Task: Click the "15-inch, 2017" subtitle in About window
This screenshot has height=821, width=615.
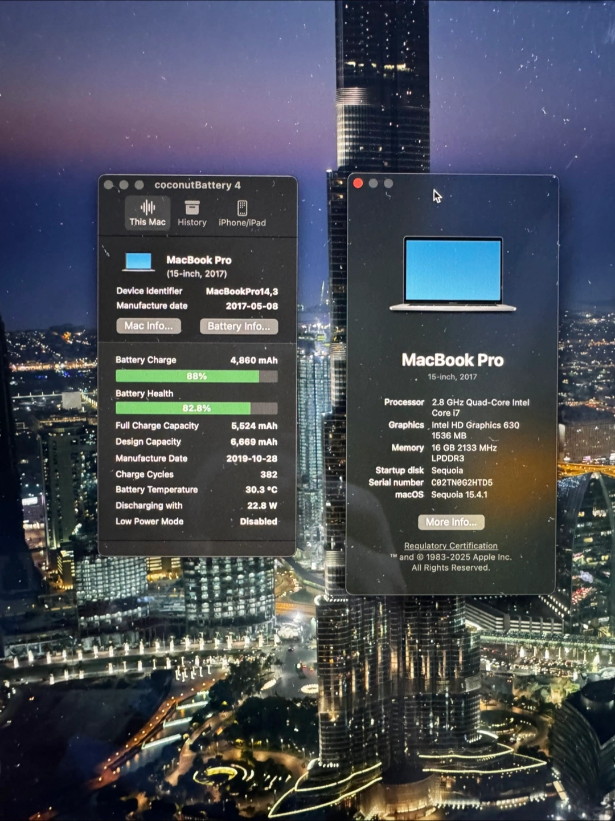Action: (x=453, y=377)
